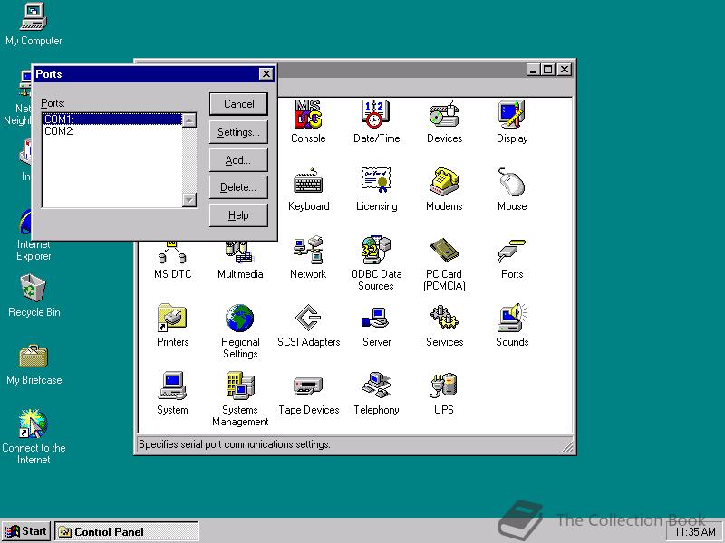
Task: Maximize the Control Panel window
Action: (548, 70)
